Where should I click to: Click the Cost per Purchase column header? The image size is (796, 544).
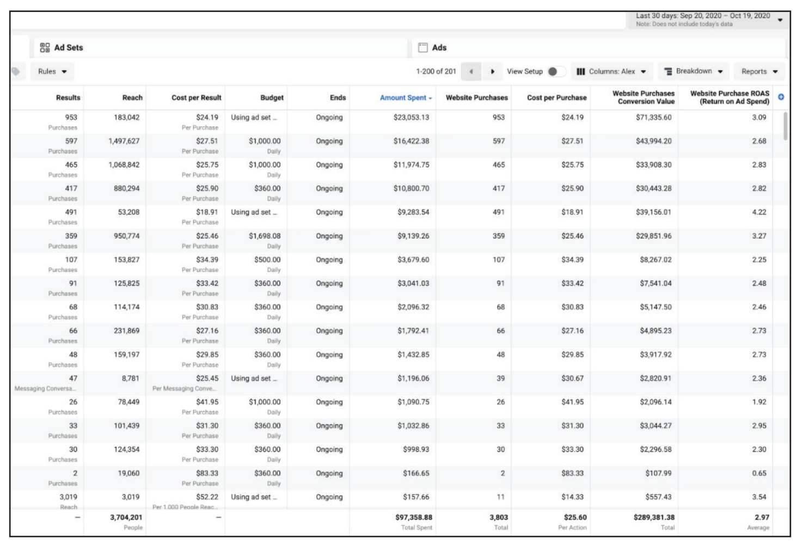pos(556,97)
